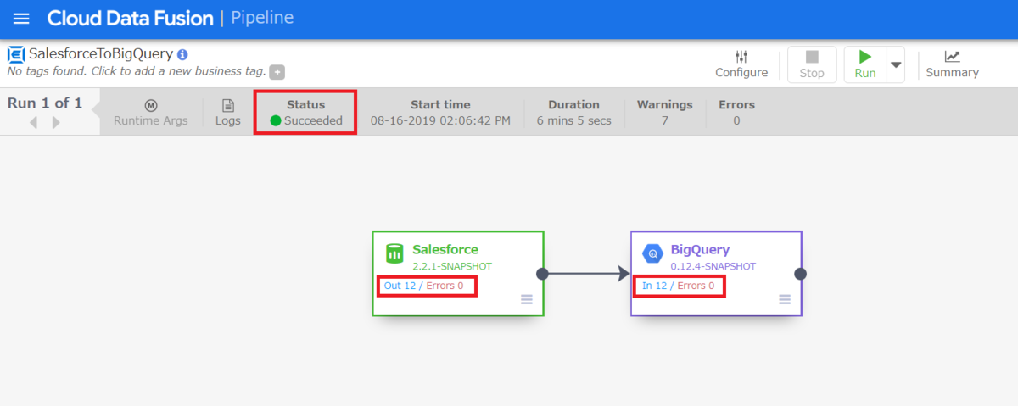Click the pipeline type icon beside name
This screenshot has width=1018, height=406.
[x=16, y=54]
